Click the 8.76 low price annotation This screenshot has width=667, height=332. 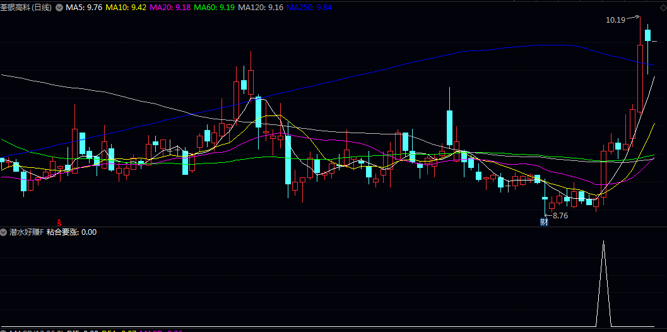point(560,216)
